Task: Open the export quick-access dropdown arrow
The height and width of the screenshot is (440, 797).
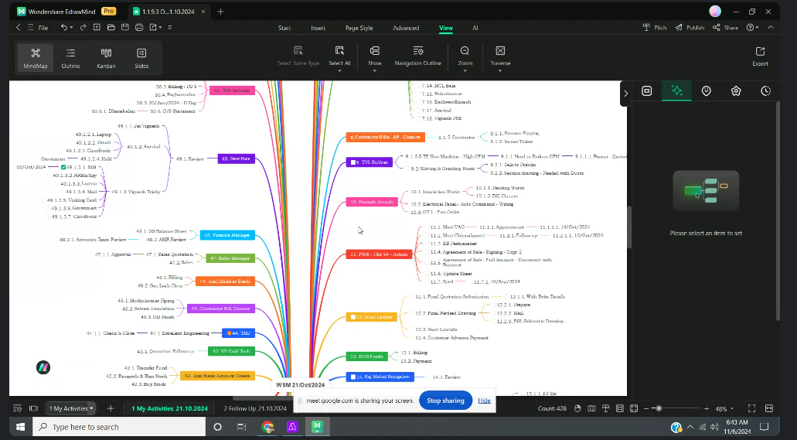Action: (x=161, y=28)
